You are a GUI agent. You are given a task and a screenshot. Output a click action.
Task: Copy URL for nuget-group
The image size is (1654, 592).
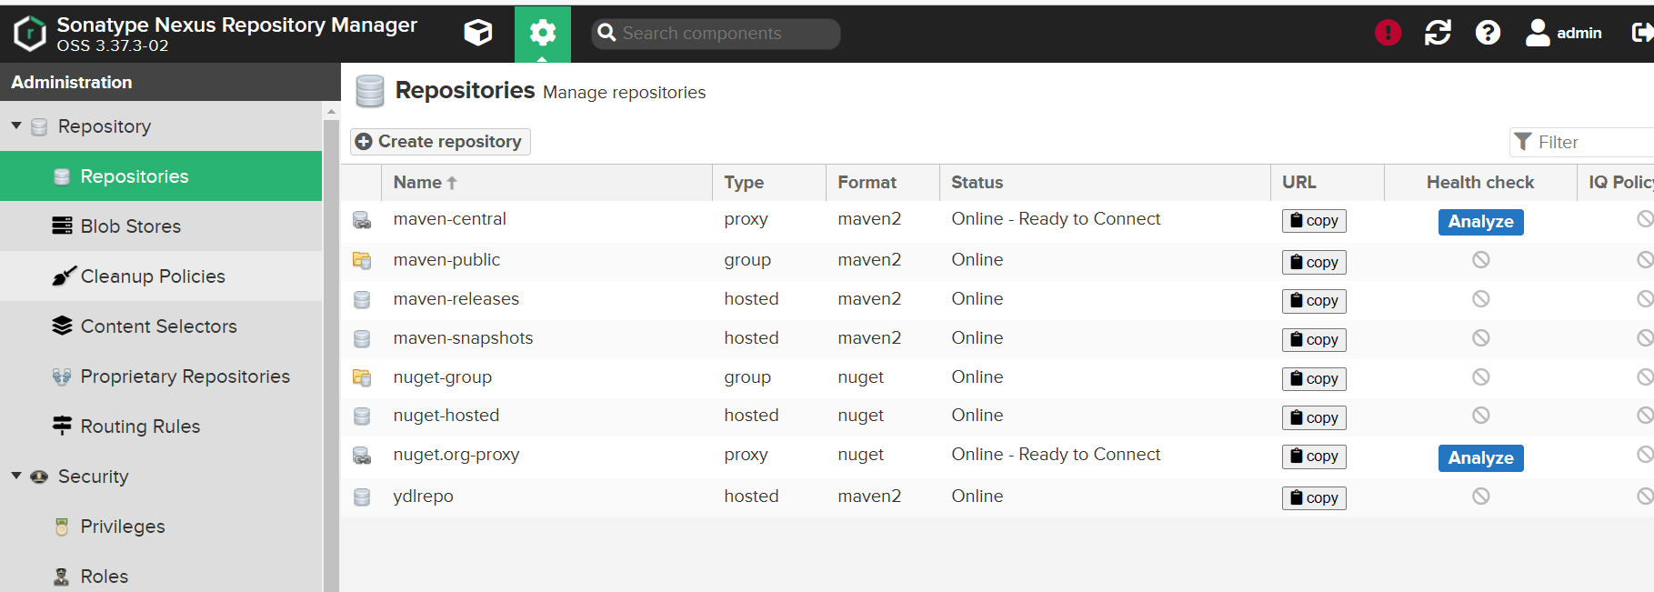[x=1314, y=379]
